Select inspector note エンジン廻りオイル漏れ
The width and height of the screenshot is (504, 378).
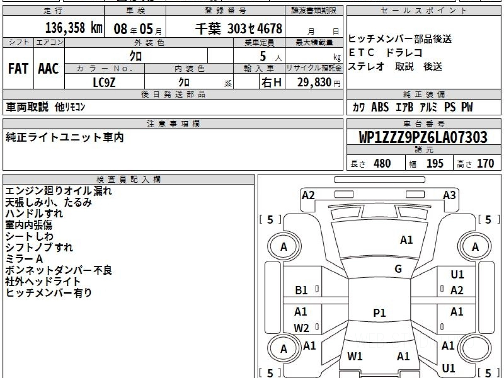[59, 191]
